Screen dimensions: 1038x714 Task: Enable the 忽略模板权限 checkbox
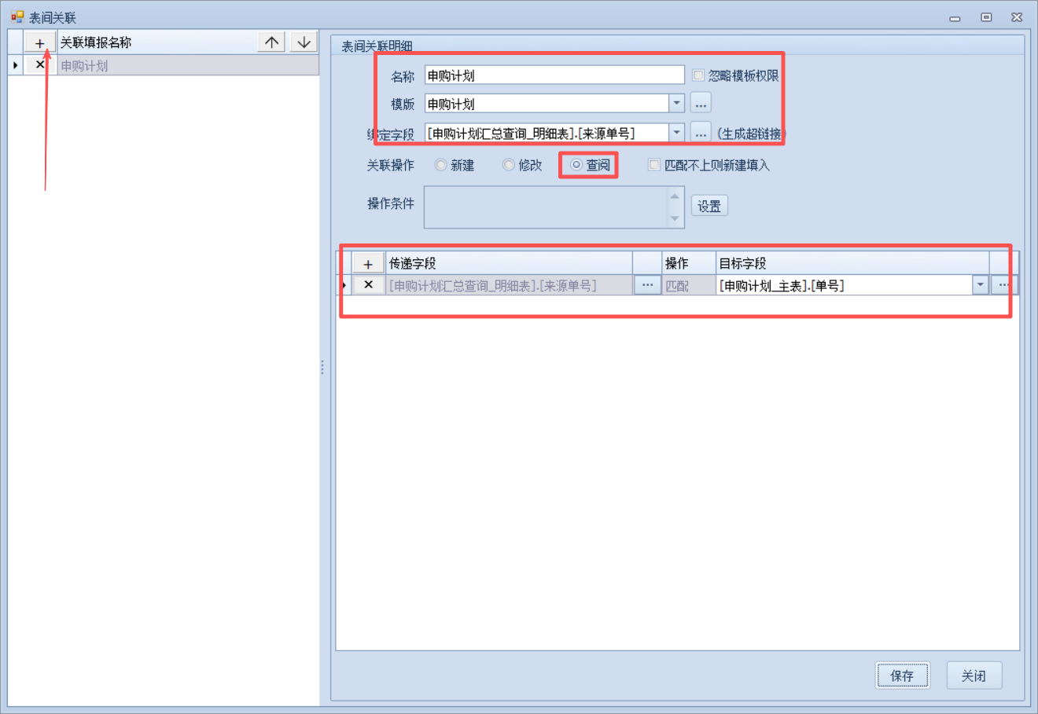pyautogui.click(x=698, y=75)
